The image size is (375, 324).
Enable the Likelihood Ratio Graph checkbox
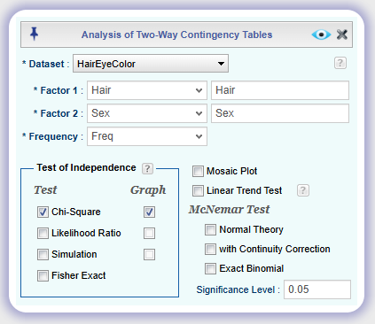(149, 233)
